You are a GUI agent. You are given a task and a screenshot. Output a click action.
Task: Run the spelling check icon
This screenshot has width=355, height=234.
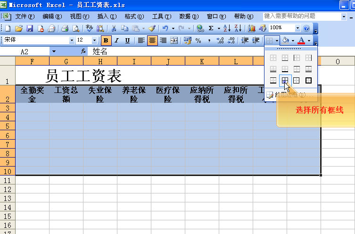click(x=89, y=28)
